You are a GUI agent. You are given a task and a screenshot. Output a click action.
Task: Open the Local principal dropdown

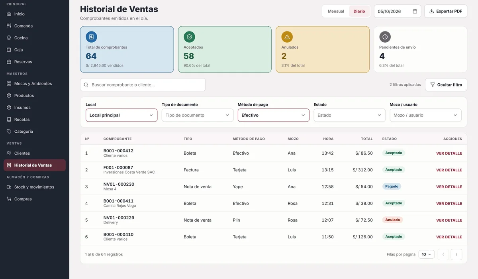click(x=121, y=115)
